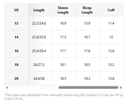Click the horizontal scrollbar thumb
Screen dimensions: 126x102
click(x=88, y=88)
